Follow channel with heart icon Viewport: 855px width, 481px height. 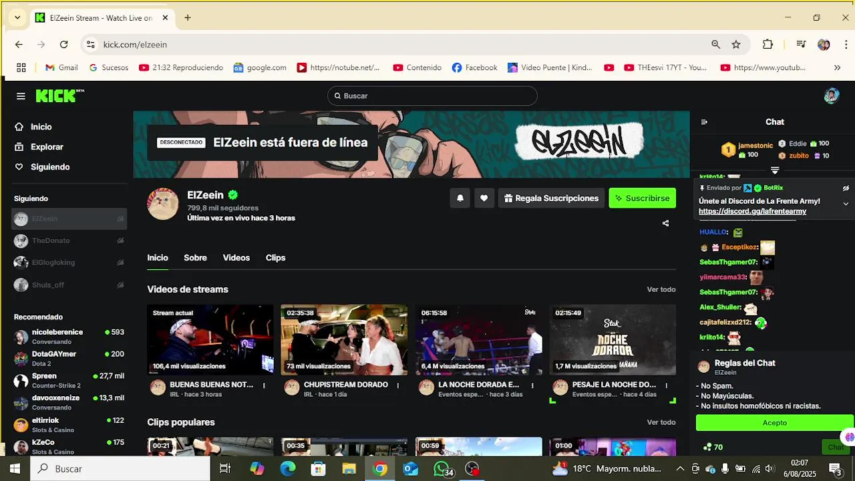pyautogui.click(x=484, y=198)
